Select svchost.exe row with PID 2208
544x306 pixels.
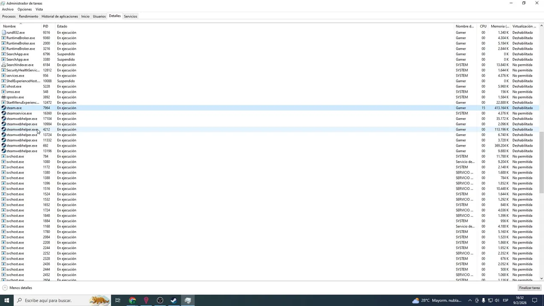(x=270, y=242)
